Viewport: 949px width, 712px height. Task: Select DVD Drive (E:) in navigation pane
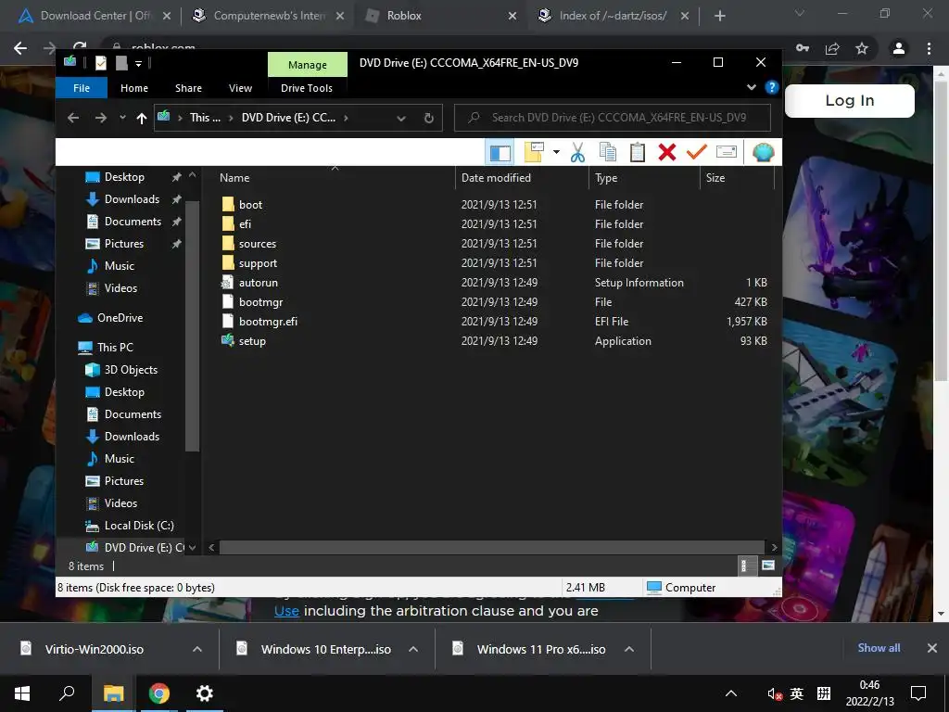pyautogui.click(x=144, y=547)
